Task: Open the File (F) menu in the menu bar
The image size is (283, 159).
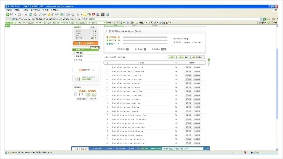Action: pos(9,10)
